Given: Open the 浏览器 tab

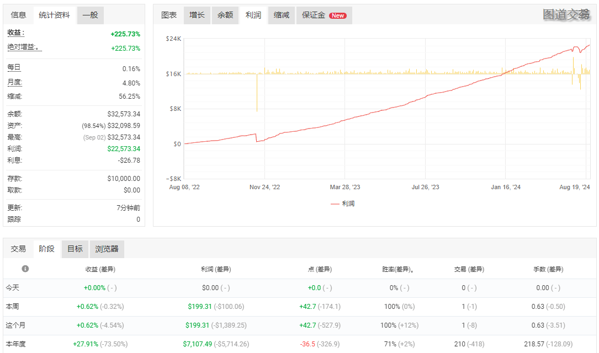Looking at the screenshot, I should pos(107,249).
